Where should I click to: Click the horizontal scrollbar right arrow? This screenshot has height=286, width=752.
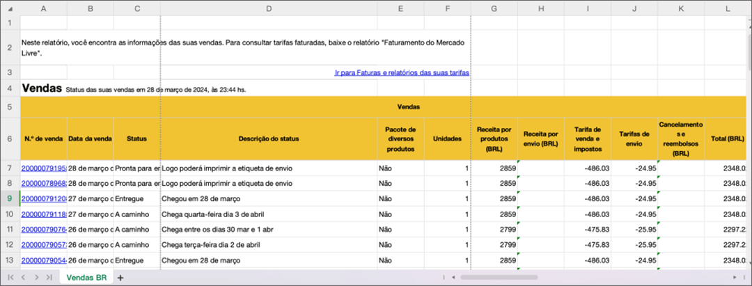point(735,278)
